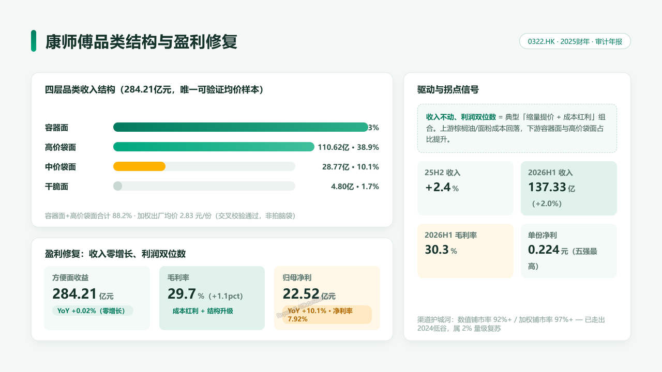Viewport: 662px width, 372px height.
Task: Click the value 4.80亿 • 1.7%
Action: tap(355, 187)
